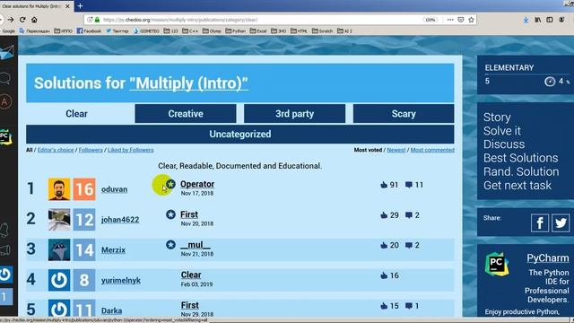574x323 pixels.
Task: Switch to the Uncategorized tab
Action: tap(240, 134)
